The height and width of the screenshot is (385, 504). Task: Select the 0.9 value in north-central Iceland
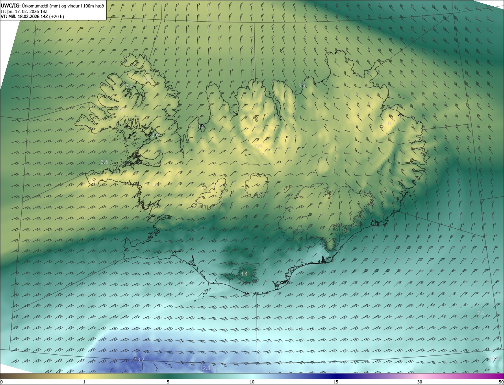[258, 146]
